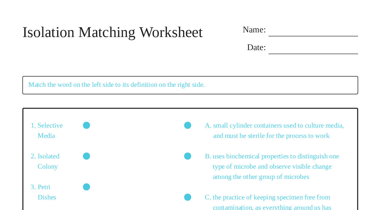Viewport: 373px width, 210px height.
Task: Click the matching instructions text box
Action: point(190,85)
